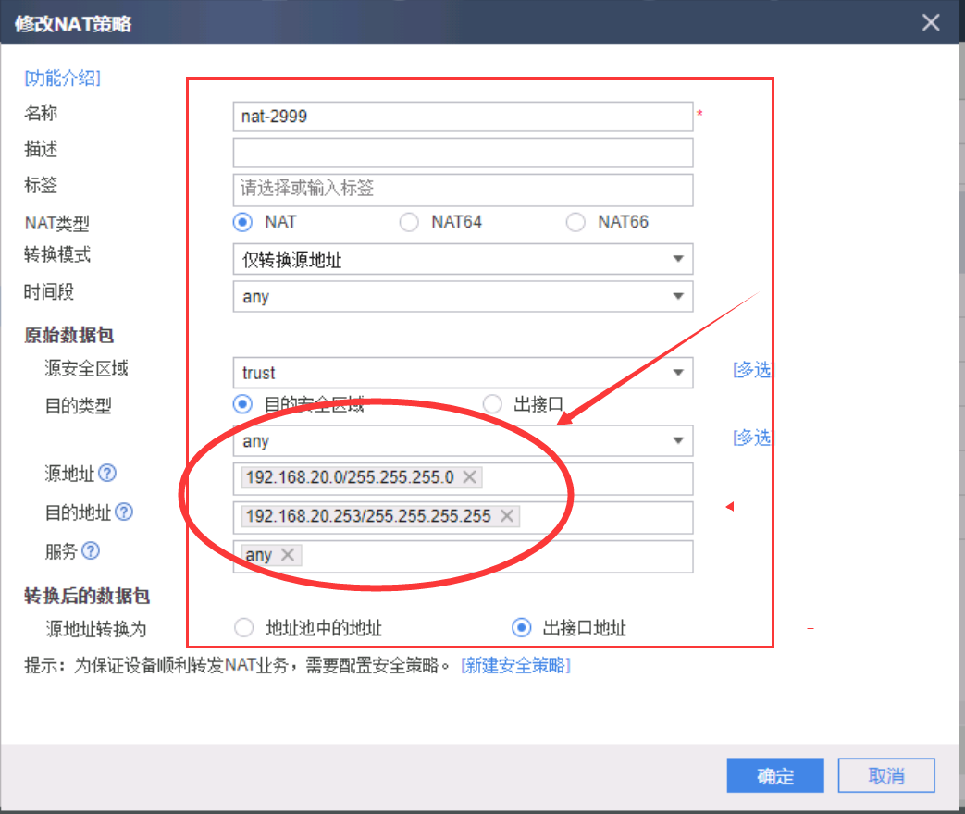Select 地址池中的地址 radio option
The image size is (965, 814).
(244, 628)
